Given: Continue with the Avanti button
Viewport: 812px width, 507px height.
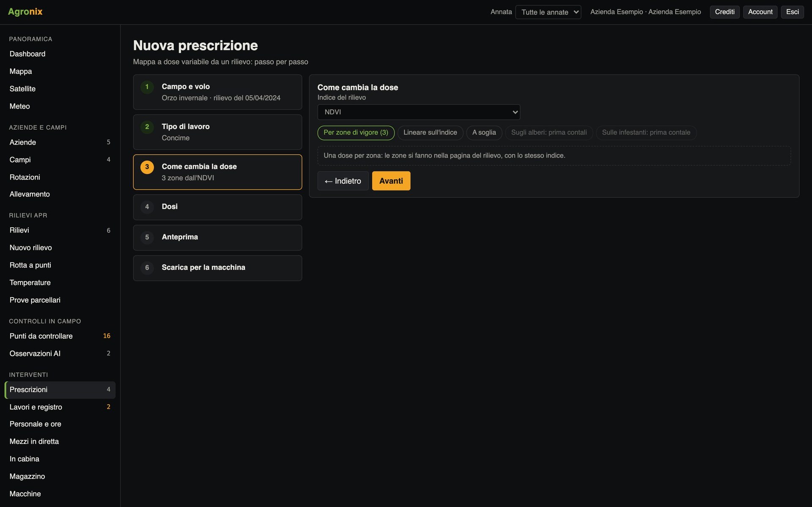Looking at the screenshot, I should coord(391,181).
